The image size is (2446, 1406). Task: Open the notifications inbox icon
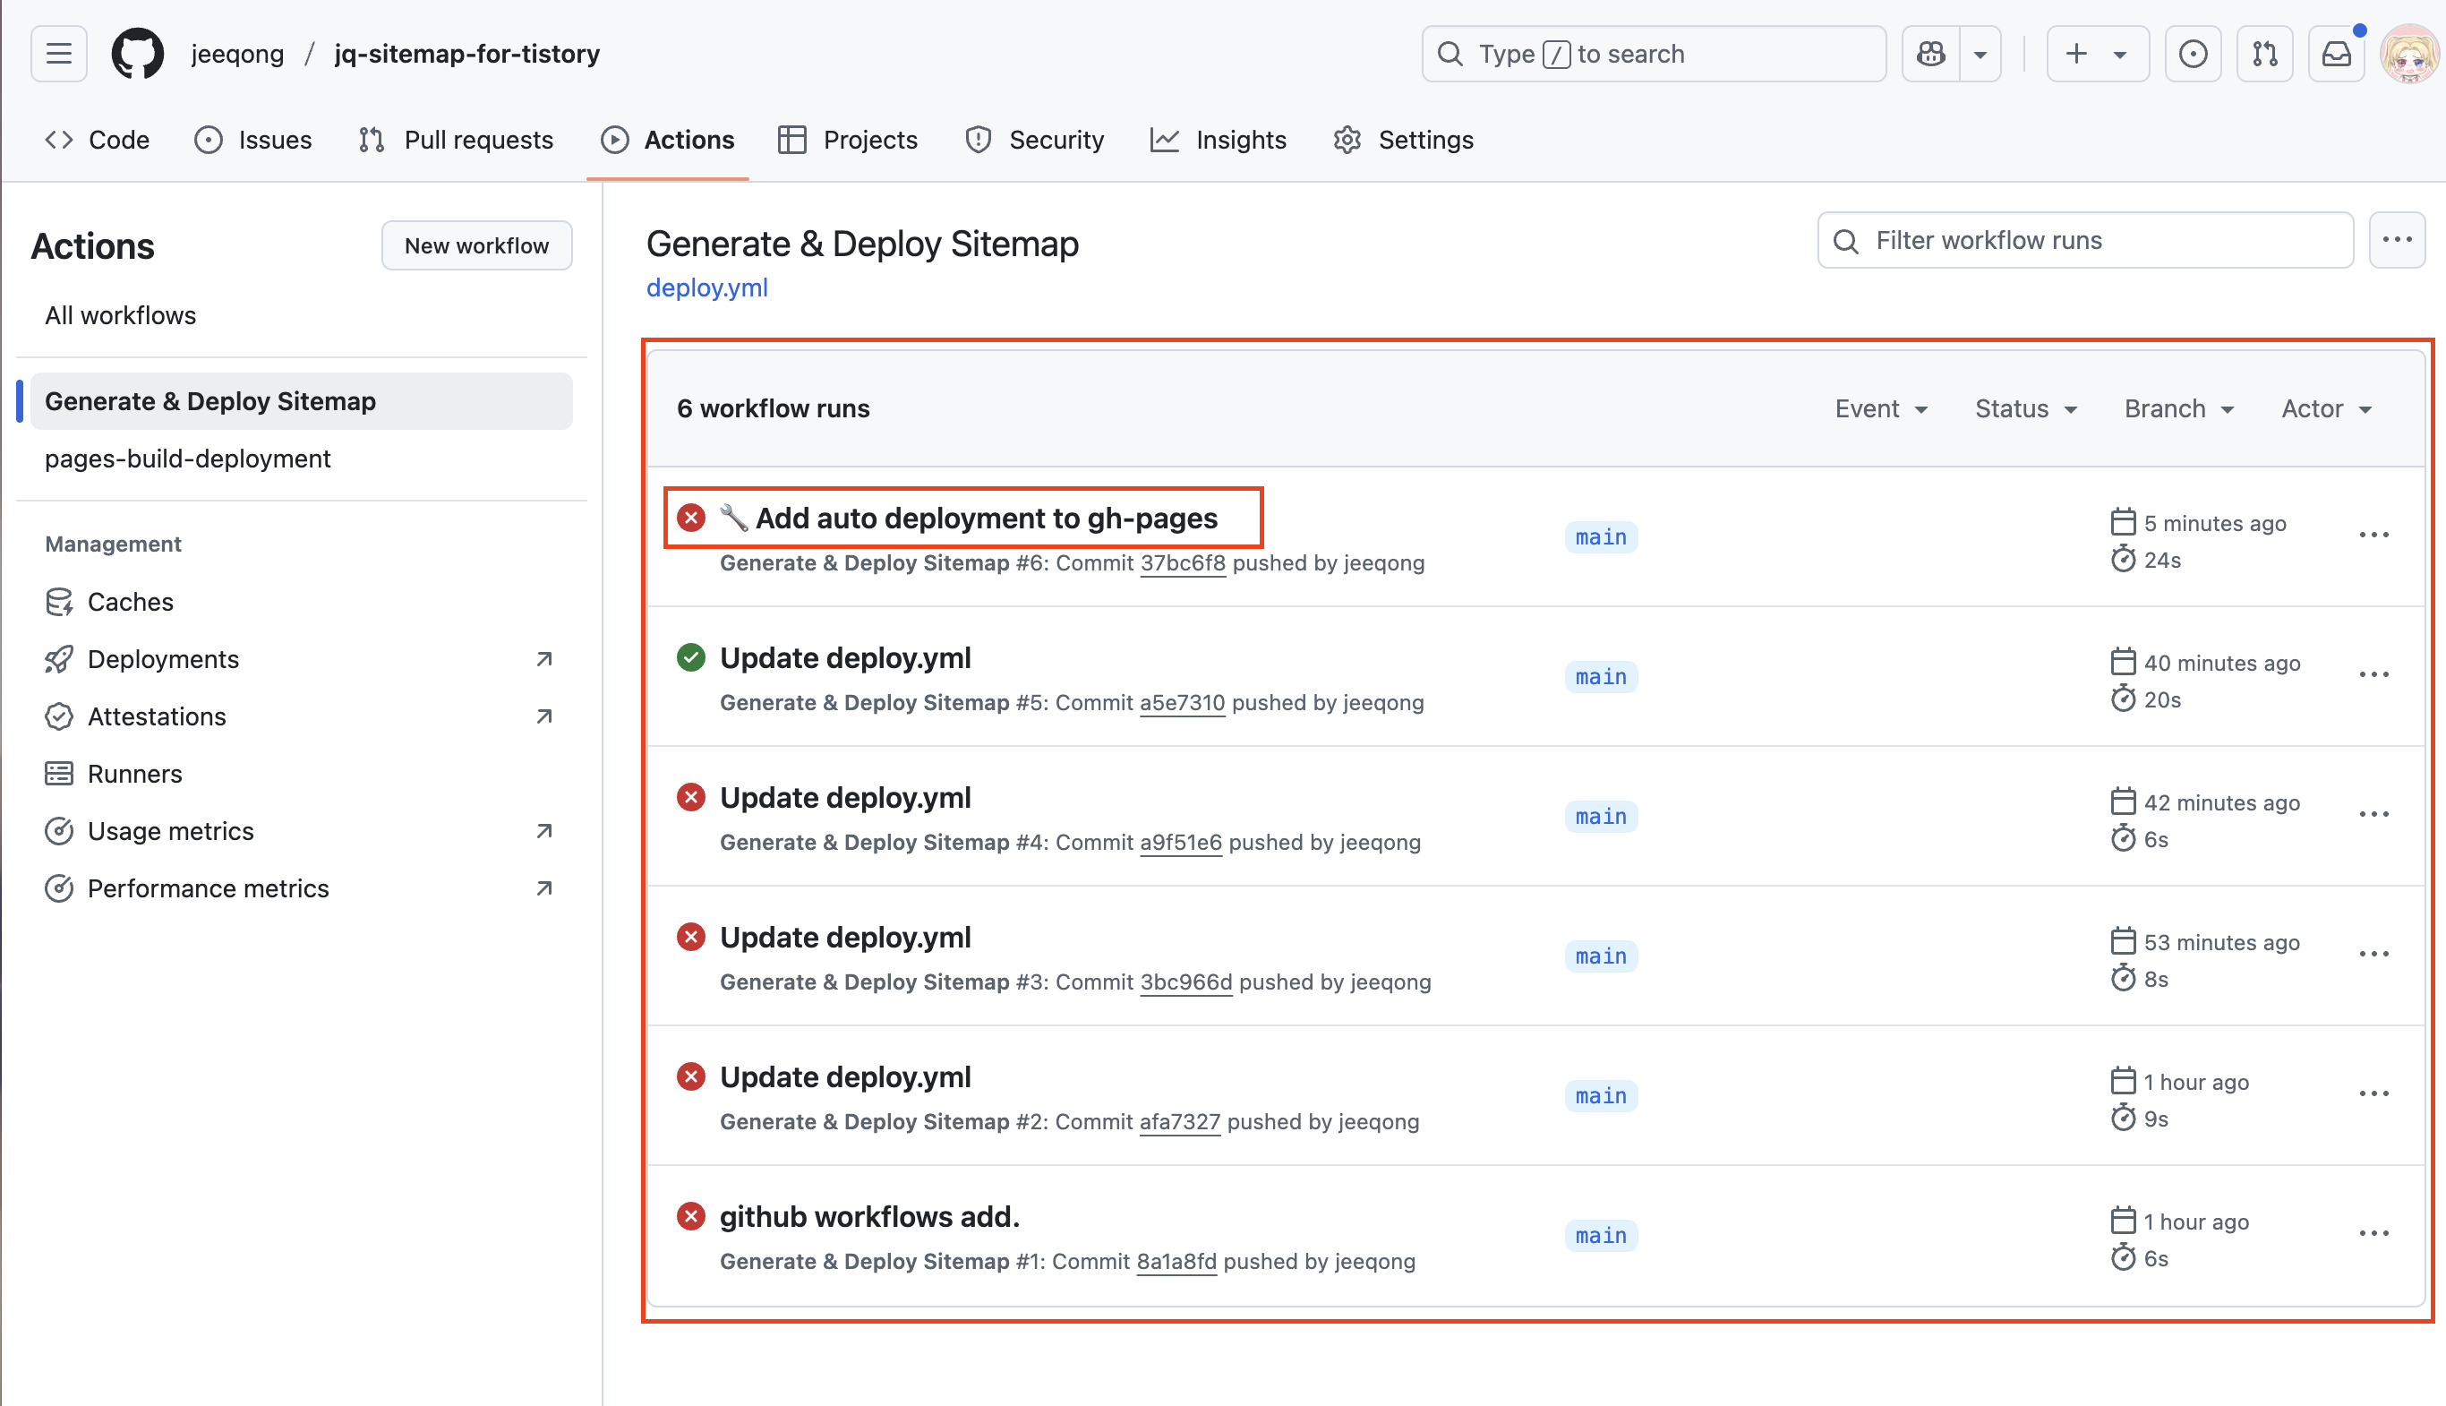click(2336, 54)
